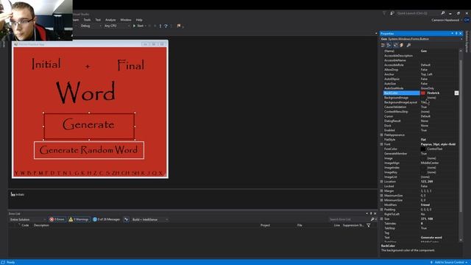The width and height of the screenshot is (471, 265).
Task: Click the Quick Launch search field
Action: pos(418,13)
